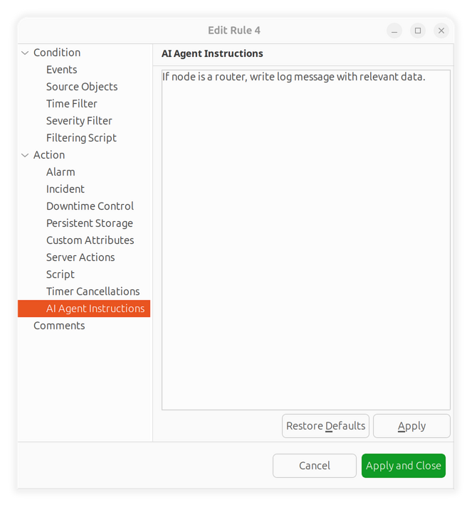Select Custom Attributes item
The width and height of the screenshot is (472, 507).
coord(90,240)
